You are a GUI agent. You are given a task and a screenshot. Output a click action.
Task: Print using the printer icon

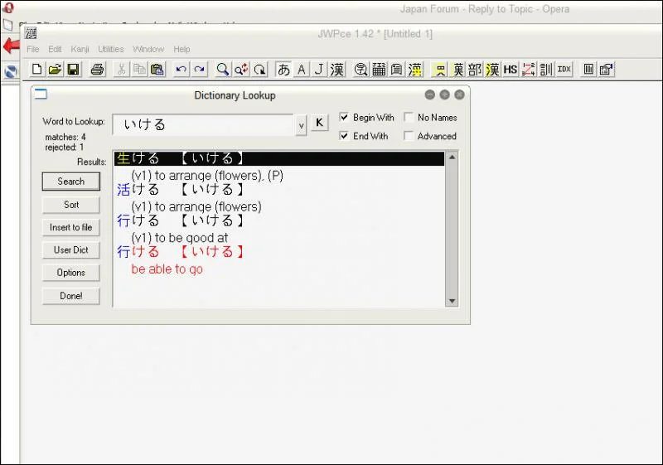tap(97, 69)
